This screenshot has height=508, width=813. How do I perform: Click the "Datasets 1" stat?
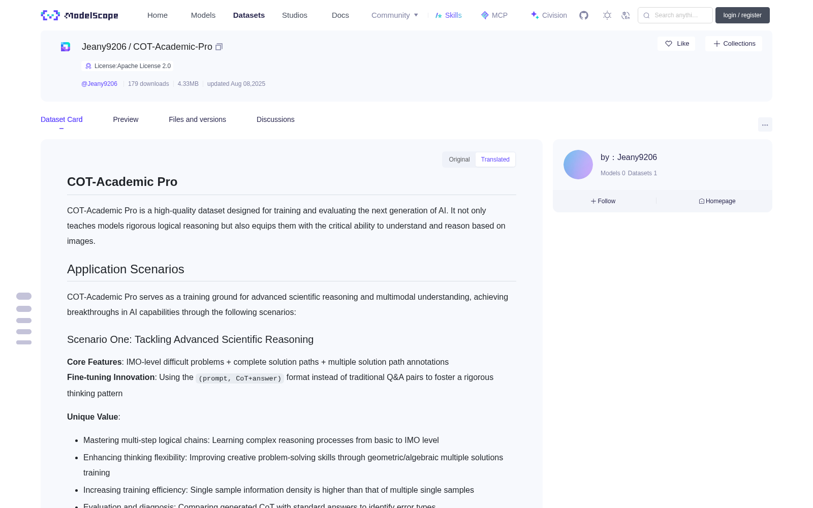[x=642, y=173]
